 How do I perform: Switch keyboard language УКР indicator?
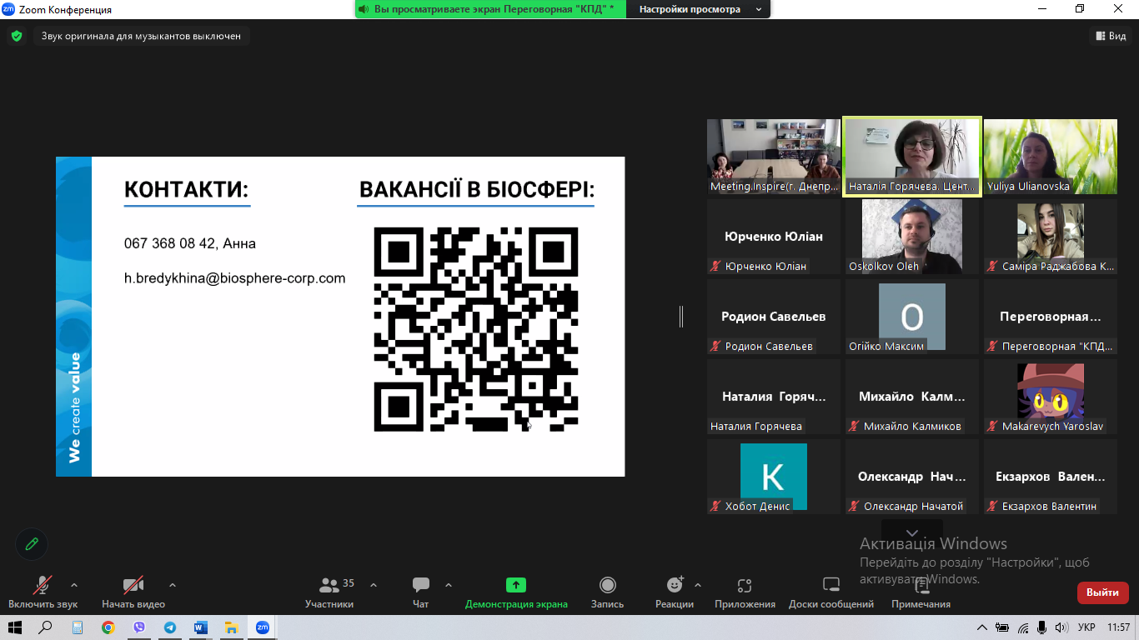pos(1086,627)
